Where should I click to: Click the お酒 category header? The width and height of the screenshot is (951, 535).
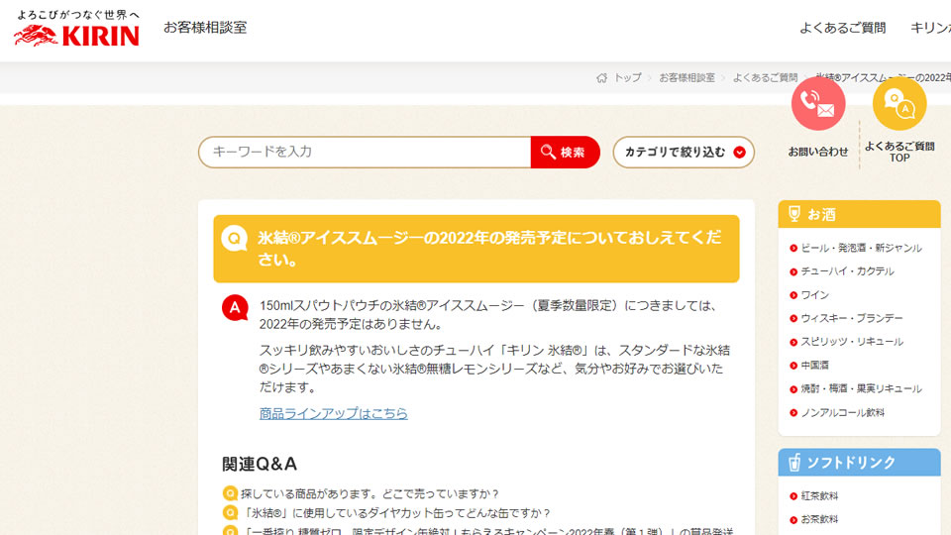[x=860, y=214]
